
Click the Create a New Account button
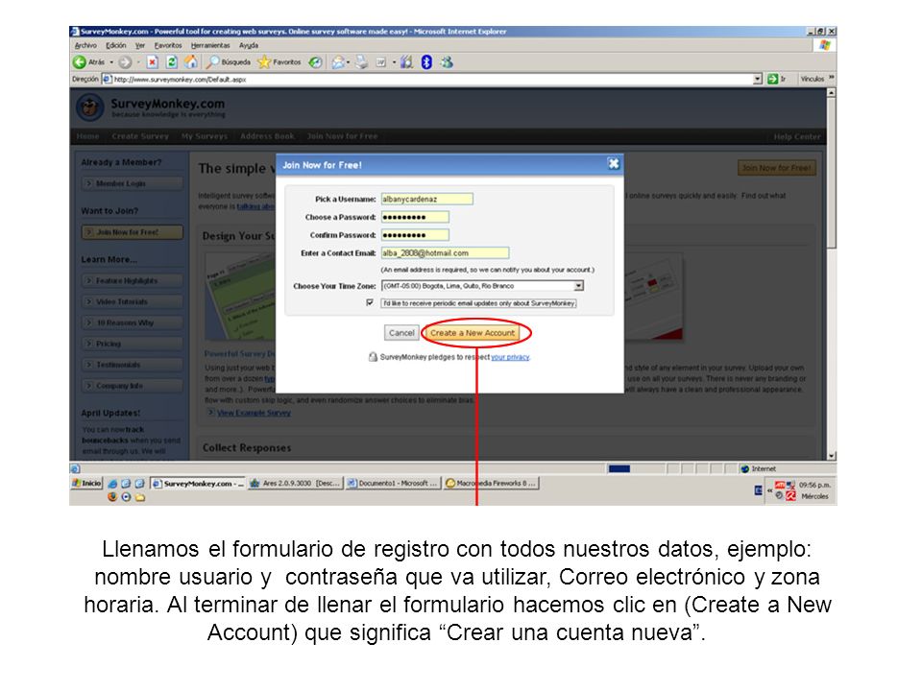(x=473, y=333)
